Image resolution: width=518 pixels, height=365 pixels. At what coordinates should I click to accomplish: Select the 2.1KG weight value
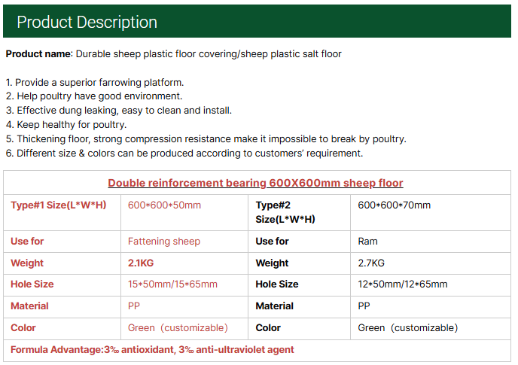[141, 263]
